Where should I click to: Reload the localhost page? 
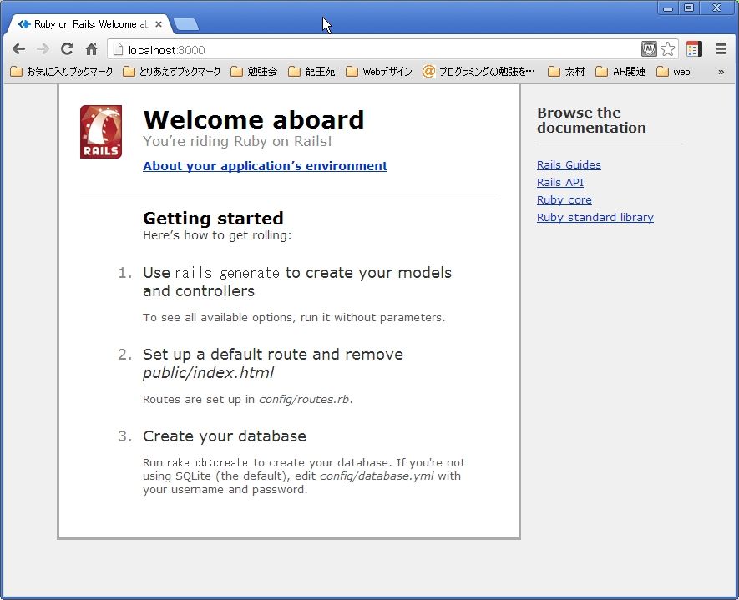click(x=68, y=49)
